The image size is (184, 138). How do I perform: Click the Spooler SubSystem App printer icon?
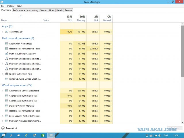click(x=7, y=74)
